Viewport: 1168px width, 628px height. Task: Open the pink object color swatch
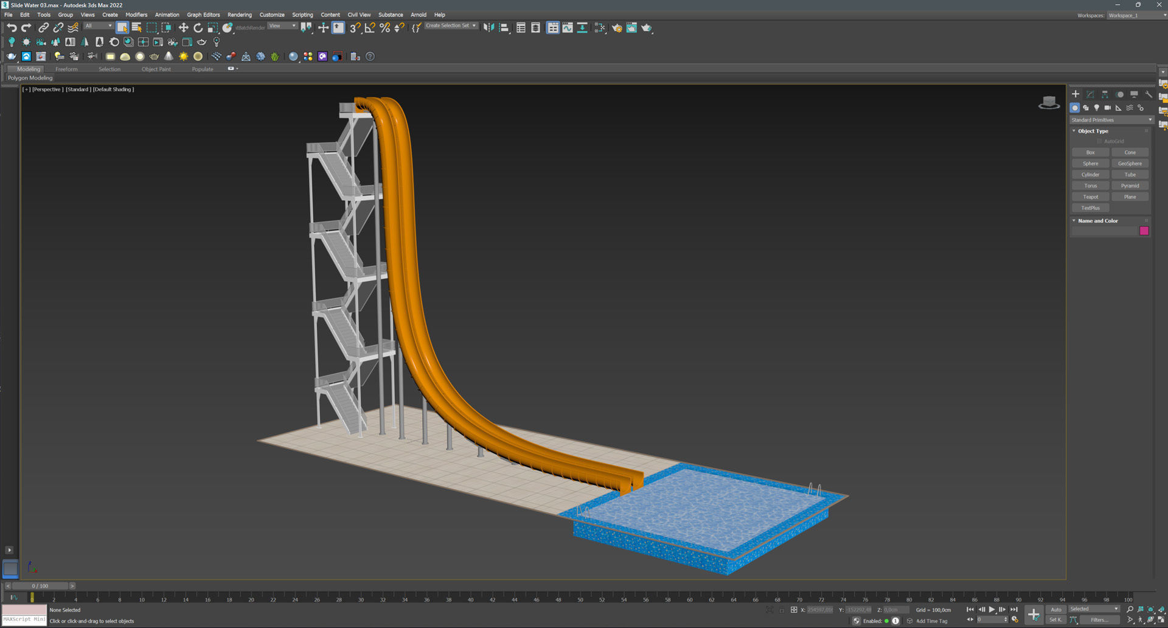tap(1144, 231)
